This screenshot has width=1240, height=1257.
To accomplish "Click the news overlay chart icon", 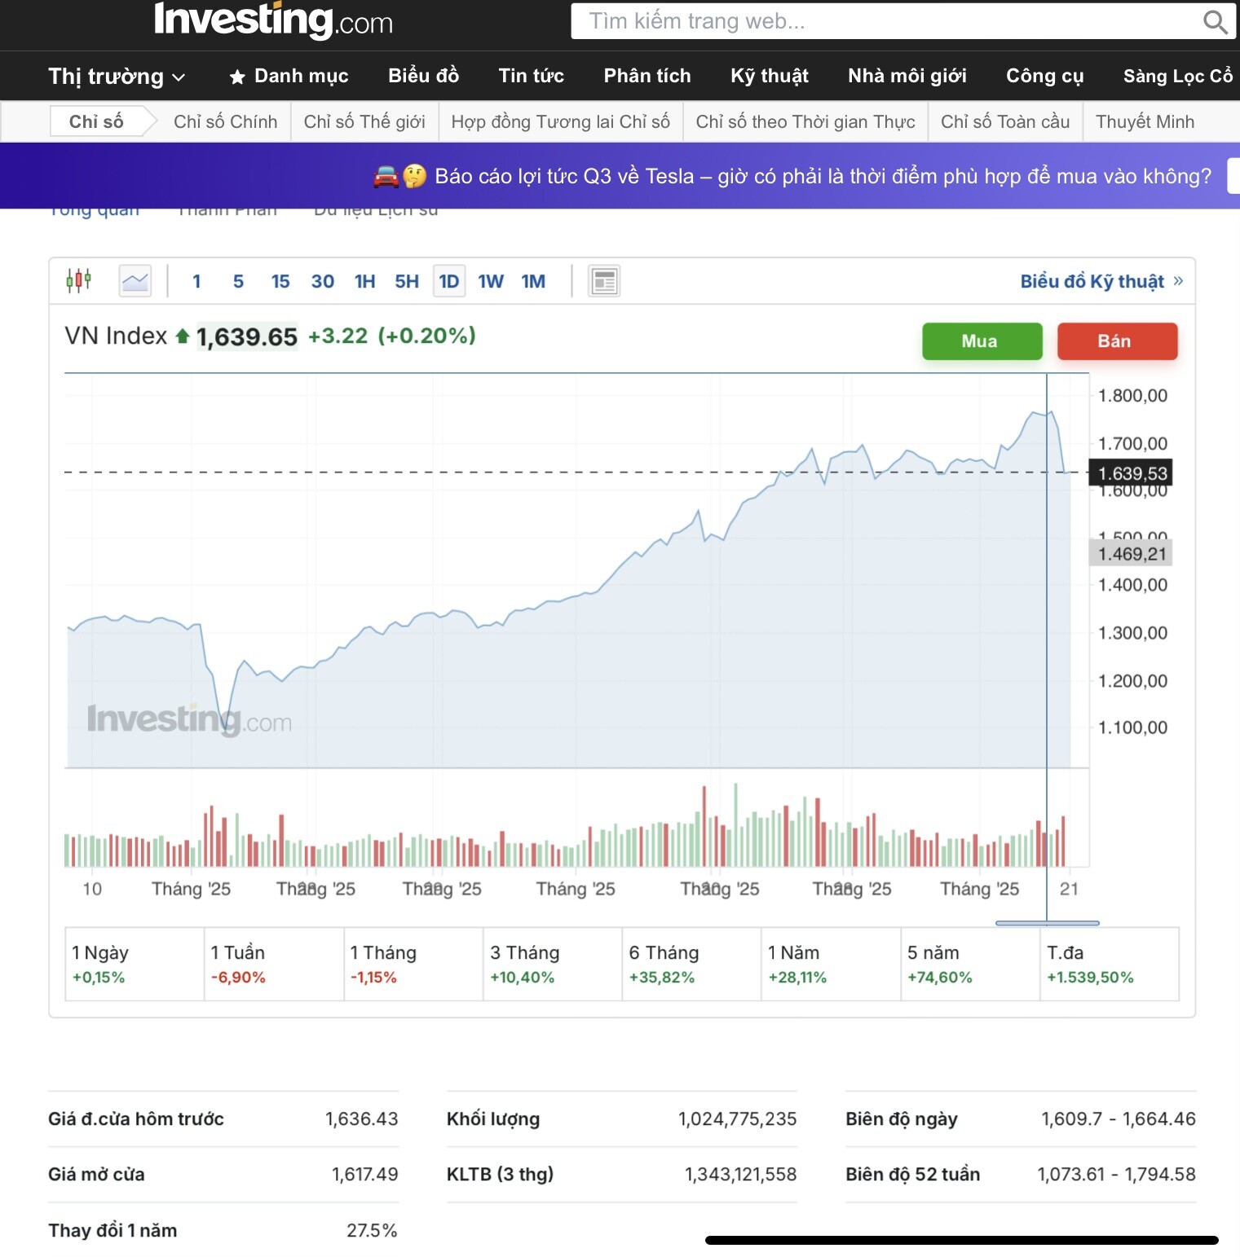I will [604, 281].
